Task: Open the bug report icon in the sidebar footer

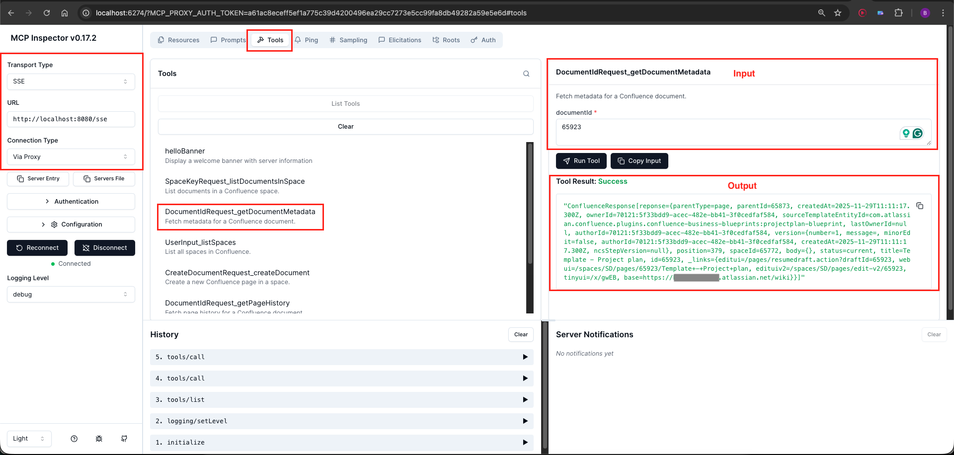Action: pyautogui.click(x=99, y=439)
